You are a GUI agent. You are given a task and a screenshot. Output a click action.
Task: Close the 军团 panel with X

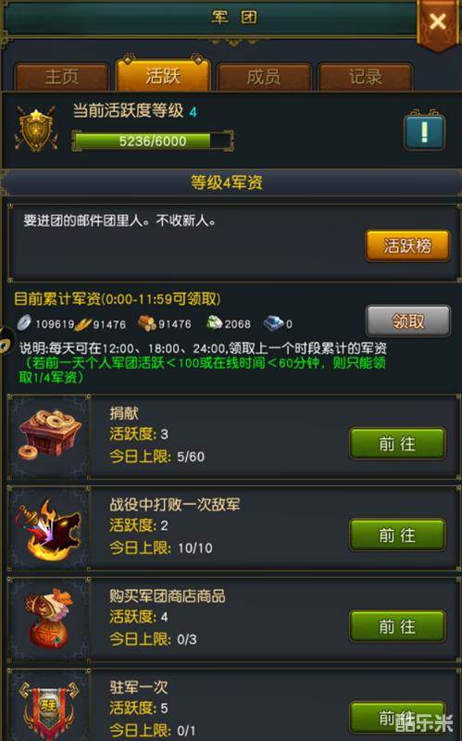438,21
